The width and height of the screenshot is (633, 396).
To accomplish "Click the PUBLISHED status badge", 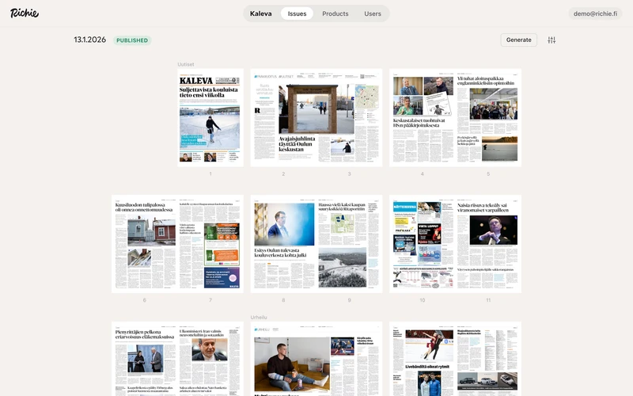I will pyautogui.click(x=132, y=40).
